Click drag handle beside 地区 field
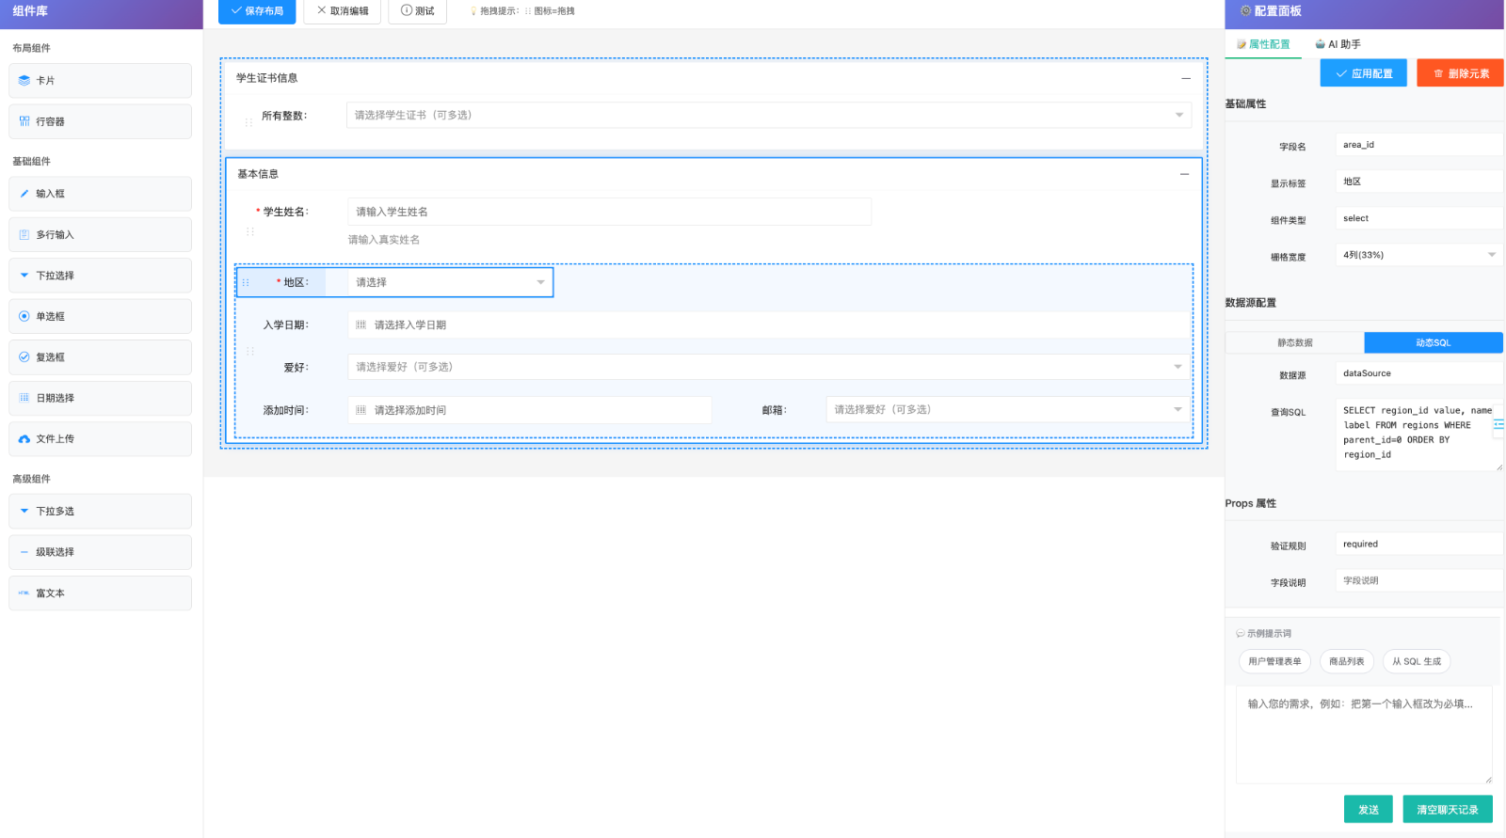This screenshot has width=1506, height=838. (x=246, y=282)
